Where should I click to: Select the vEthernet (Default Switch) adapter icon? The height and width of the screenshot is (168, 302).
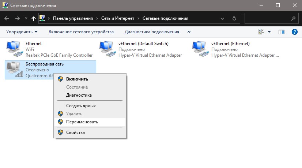tap(107, 49)
